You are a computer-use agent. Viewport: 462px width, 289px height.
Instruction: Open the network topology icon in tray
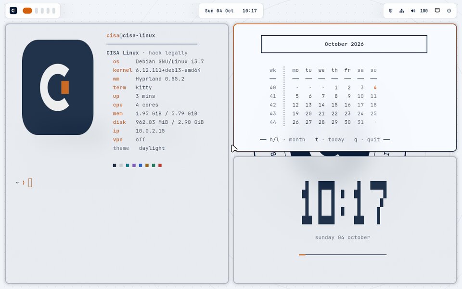click(x=401, y=11)
